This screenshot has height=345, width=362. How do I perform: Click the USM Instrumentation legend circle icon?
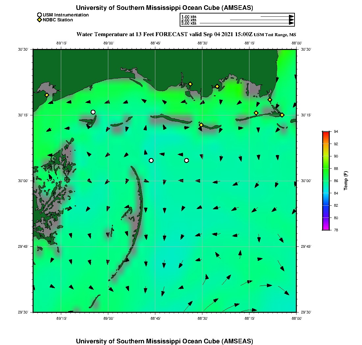[x=39, y=15]
